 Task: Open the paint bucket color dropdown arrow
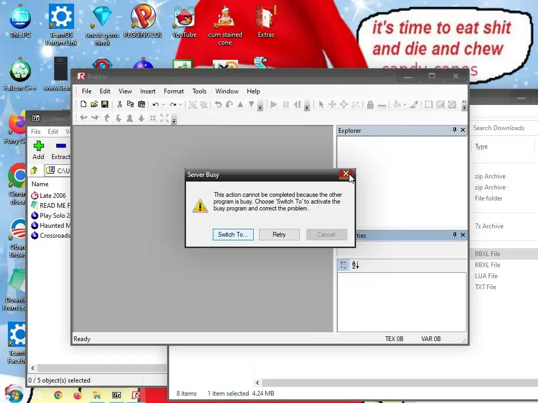(x=405, y=104)
